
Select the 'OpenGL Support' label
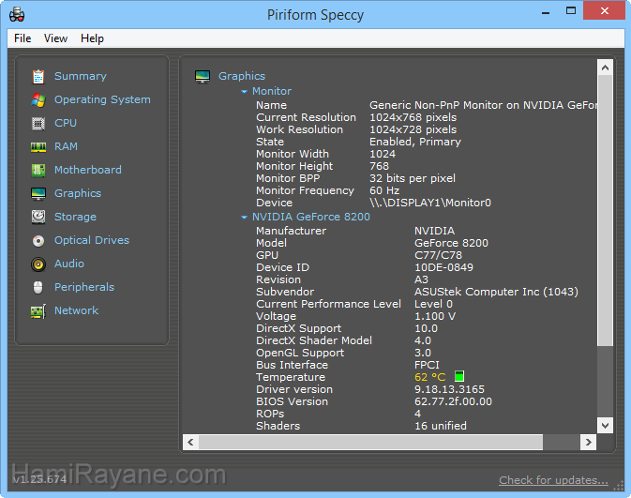pyautogui.click(x=300, y=353)
